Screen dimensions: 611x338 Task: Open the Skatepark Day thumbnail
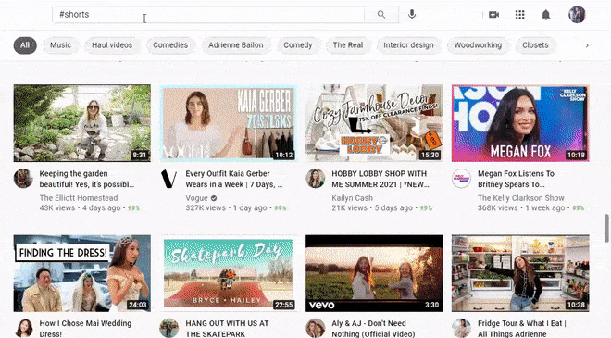tap(229, 273)
